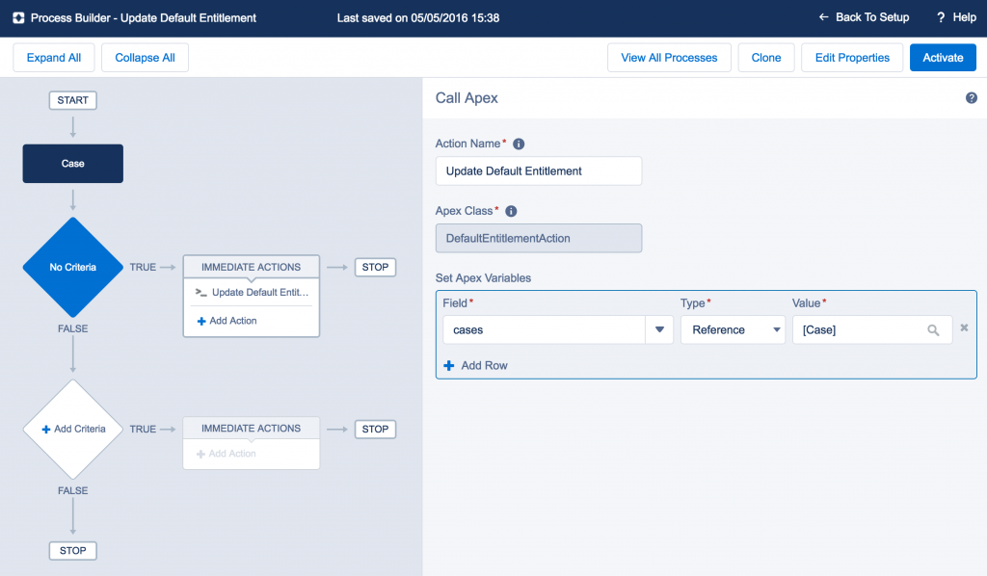The height and width of the screenshot is (576, 987).
Task: Click TRUE label beside Add Criteria
Action: tap(143, 429)
